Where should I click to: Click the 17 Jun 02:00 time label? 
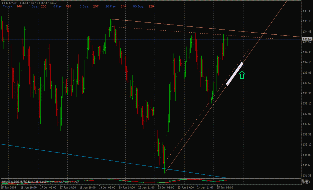(48, 188)
